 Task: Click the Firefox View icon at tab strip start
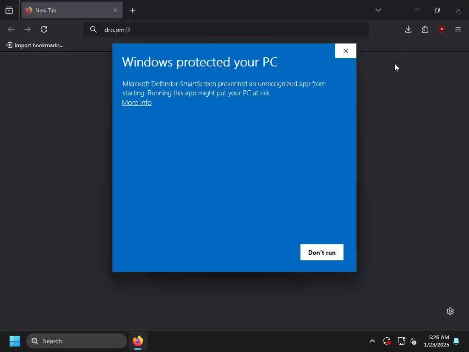(x=9, y=10)
